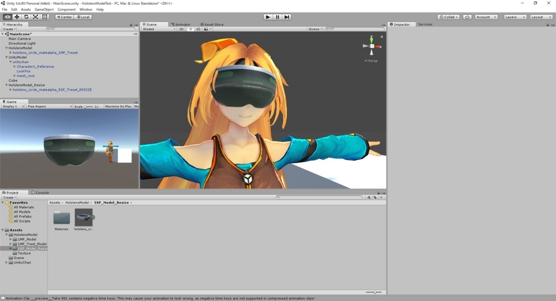Open the Account dropdown

(486, 17)
